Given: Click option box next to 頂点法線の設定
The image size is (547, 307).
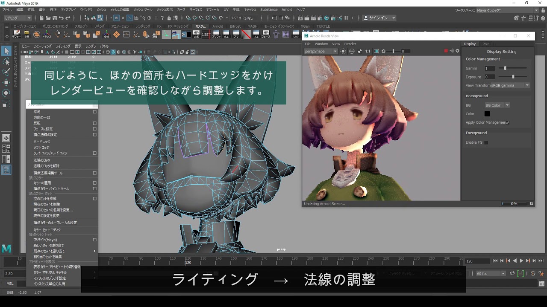Looking at the screenshot, I should click(94, 134).
